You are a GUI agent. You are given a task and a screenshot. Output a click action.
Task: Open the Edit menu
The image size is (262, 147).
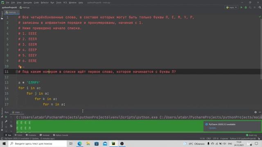pyautogui.click(x=13, y=3)
